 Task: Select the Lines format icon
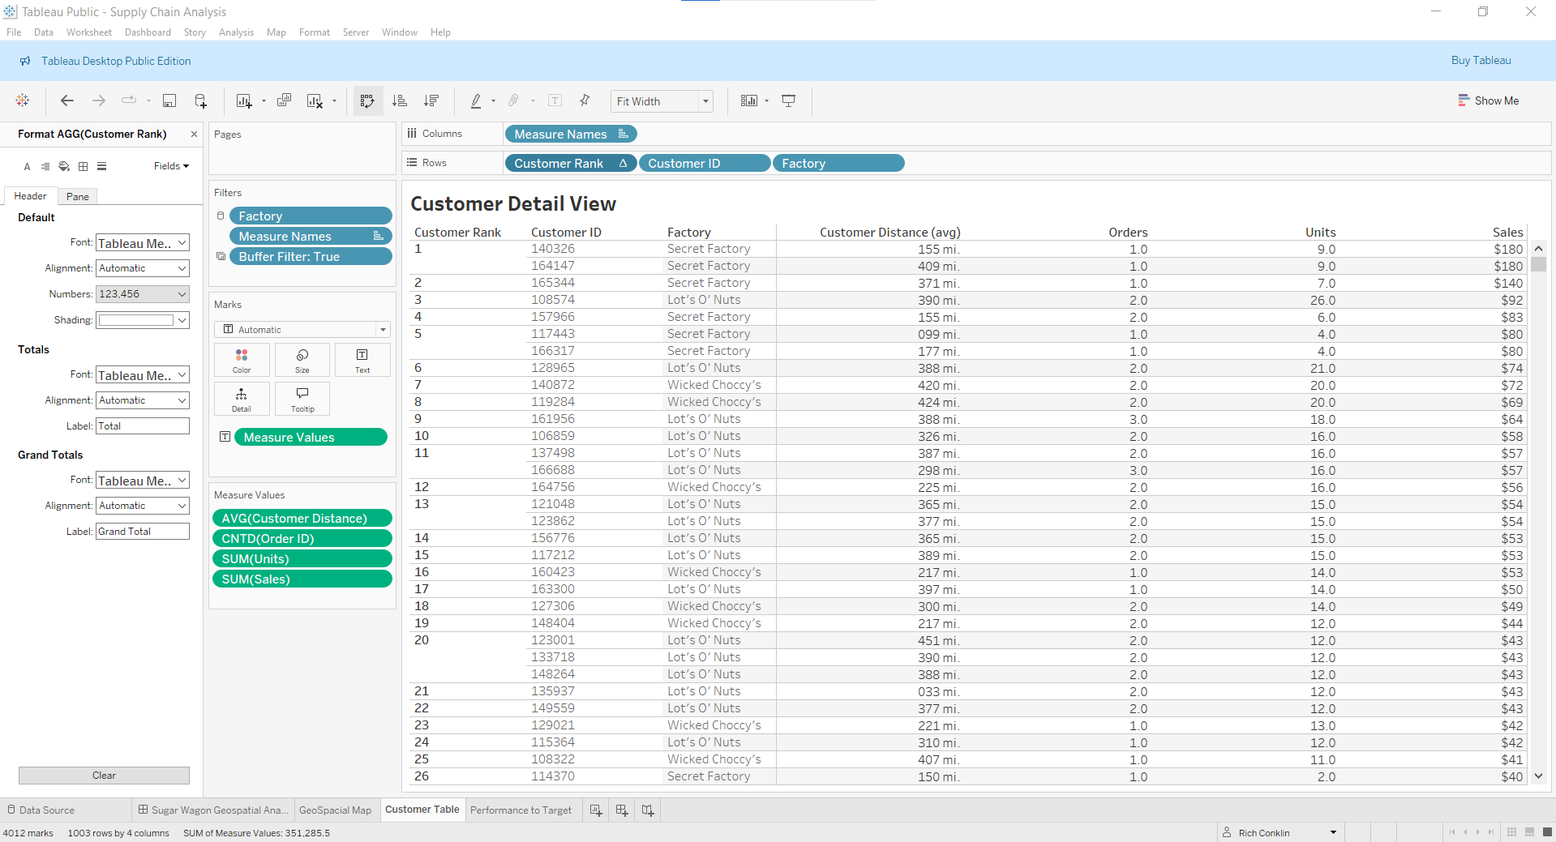click(101, 166)
